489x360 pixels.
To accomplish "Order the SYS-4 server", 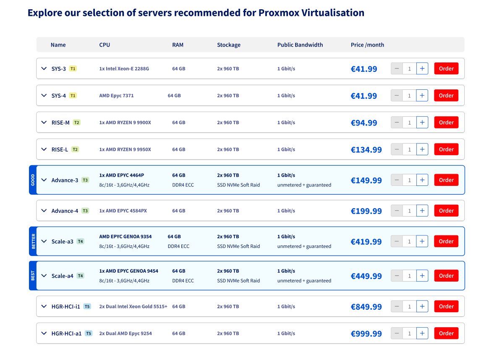I will pyautogui.click(x=446, y=95).
